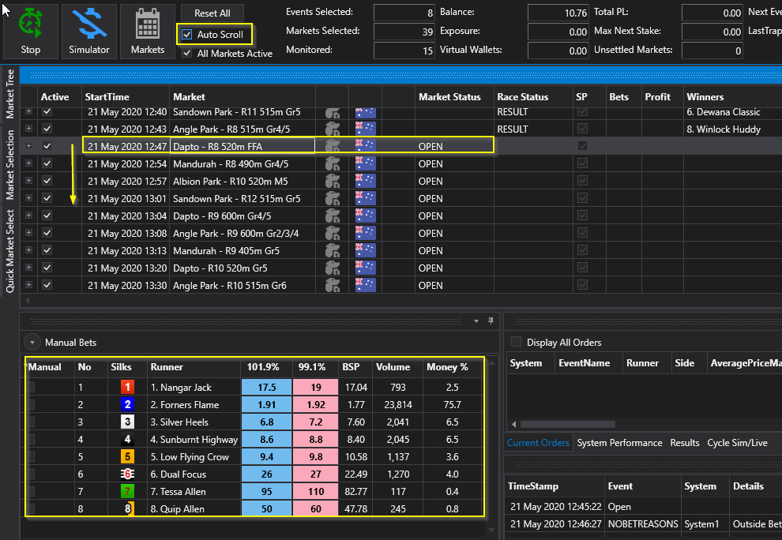This screenshot has width=782, height=540.
Task: Click the green silk 7 for Tessa Allen
Action: pyautogui.click(x=128, y=492)
